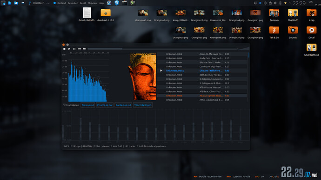Skip to the next track
Viewport: 321px width, 180px height.
84,49
